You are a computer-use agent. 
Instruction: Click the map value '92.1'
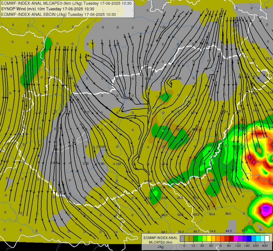coord(164,232)
